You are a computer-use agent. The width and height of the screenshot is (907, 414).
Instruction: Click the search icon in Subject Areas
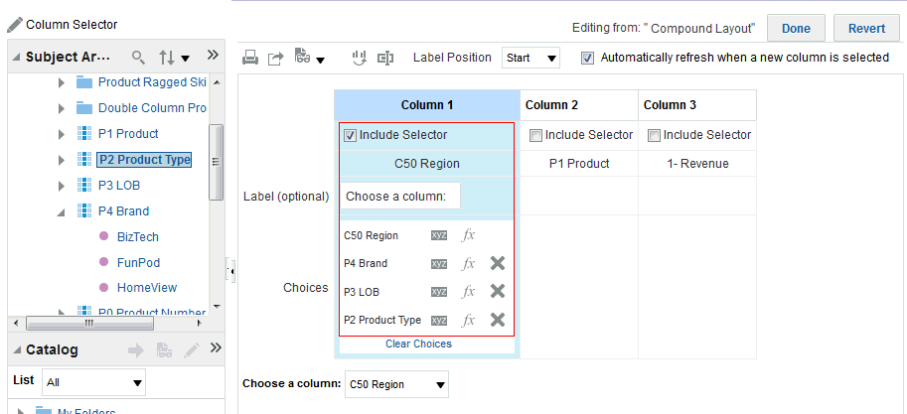pyautogui.click(x=138, y=57)
